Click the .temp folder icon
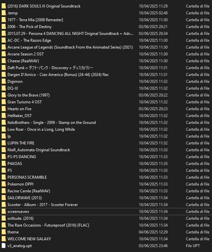 tap(4, 13)
